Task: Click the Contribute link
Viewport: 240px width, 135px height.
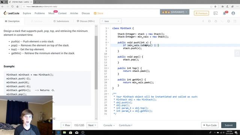Action: pyautogui.click(x=126, y=125)
